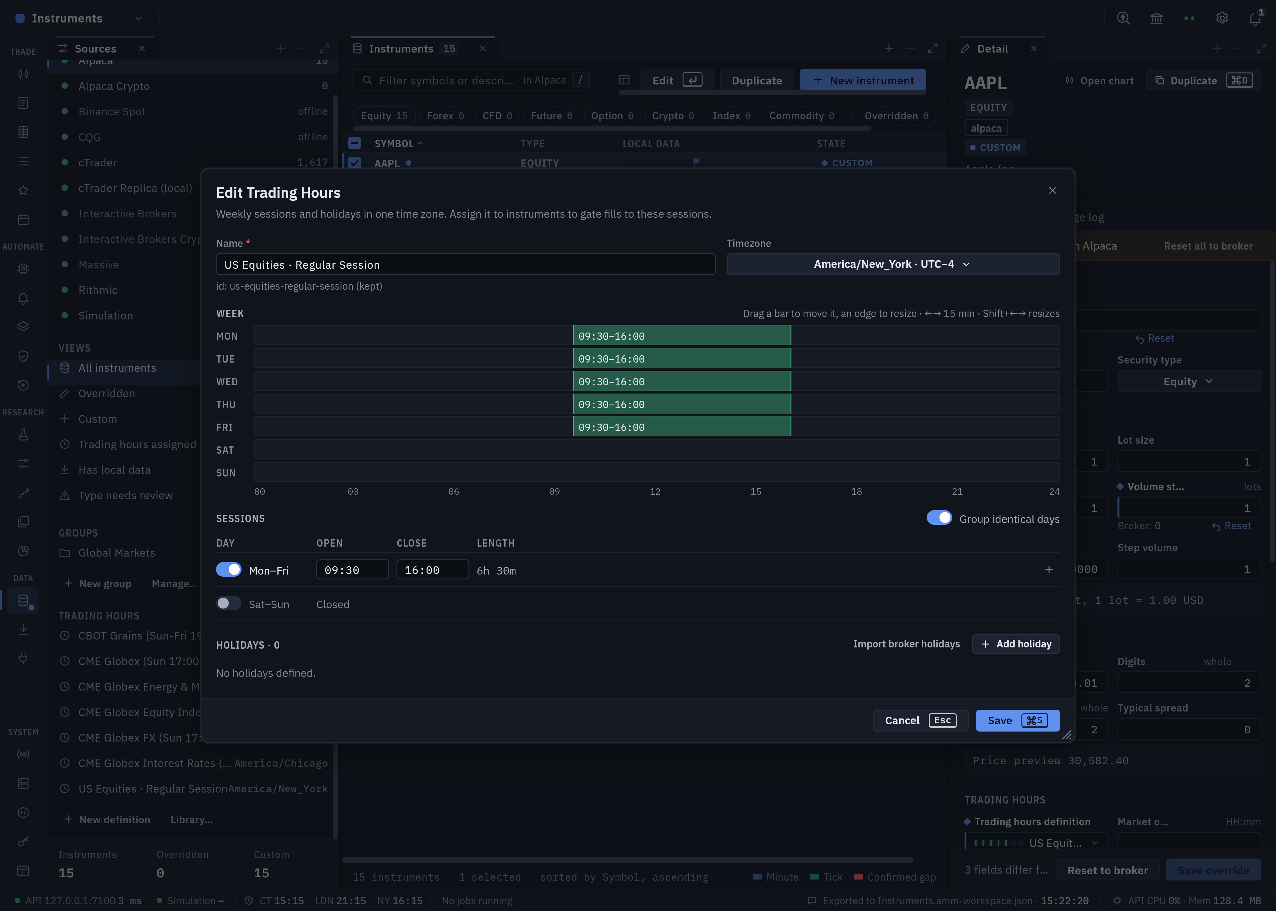This screenshot has height=911, width=1276.
Task: Click Import broker holidays link
Action: pos(906,644)
